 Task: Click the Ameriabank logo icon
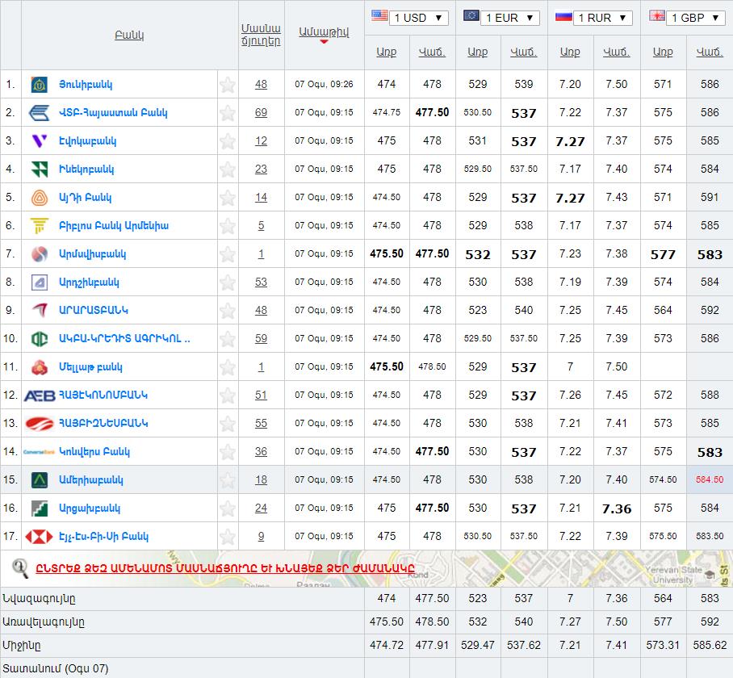coord(39,480)
